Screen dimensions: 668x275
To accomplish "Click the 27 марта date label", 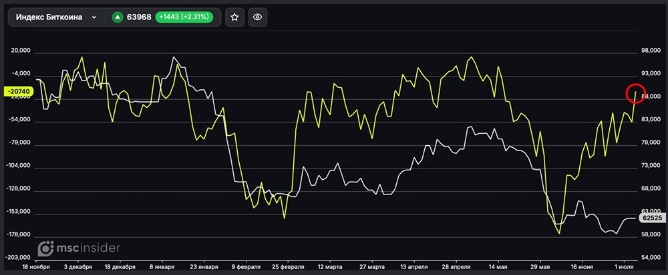I will click(371, 268).
